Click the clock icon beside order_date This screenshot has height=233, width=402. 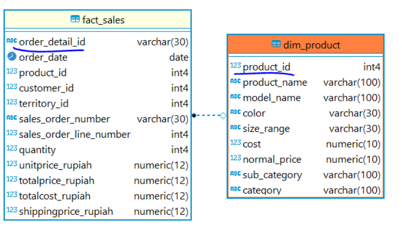[x=12, y=56]
